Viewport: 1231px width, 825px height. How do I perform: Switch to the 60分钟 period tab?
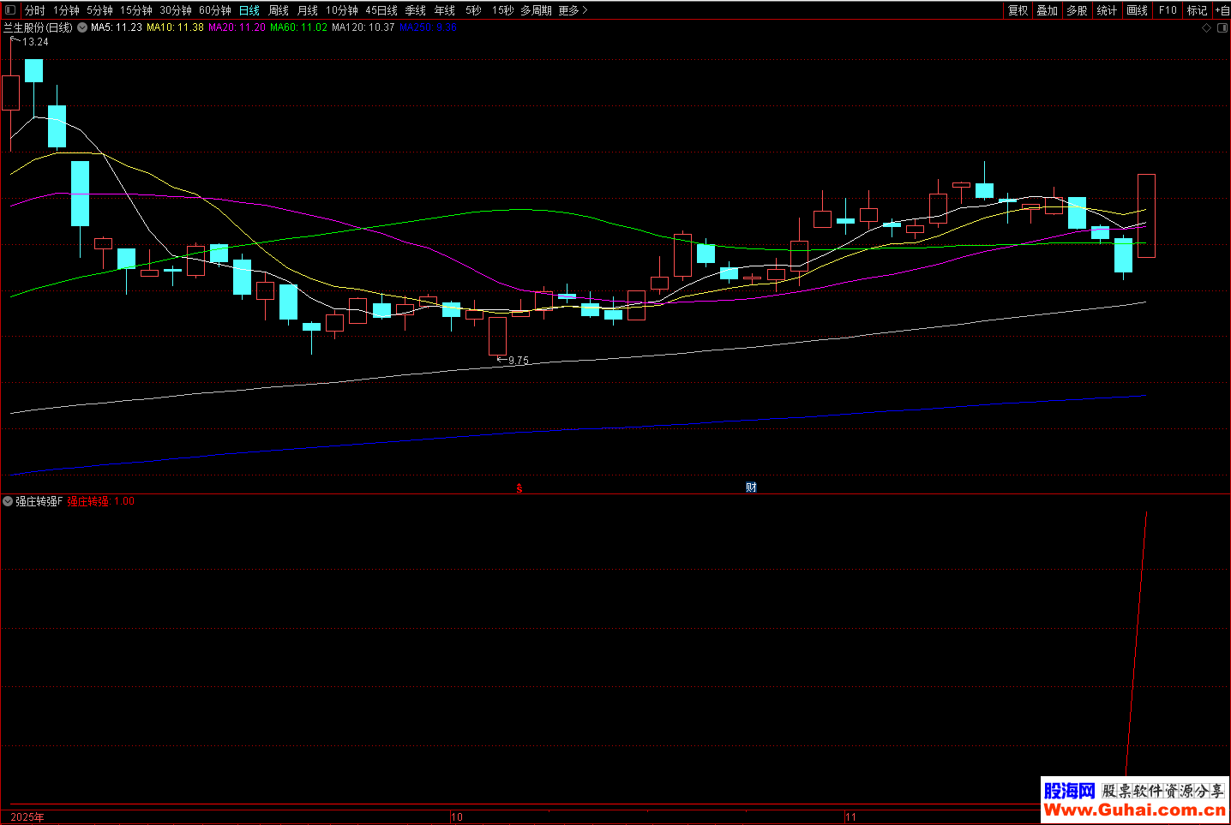(214, 10)
